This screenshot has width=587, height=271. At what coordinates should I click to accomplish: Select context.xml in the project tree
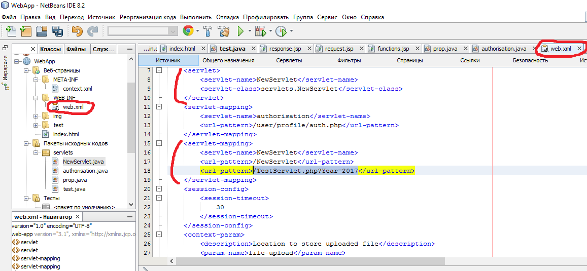pos(77,89)
